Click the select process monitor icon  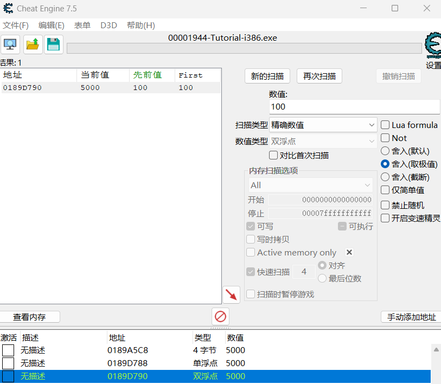tap(10, 44)
